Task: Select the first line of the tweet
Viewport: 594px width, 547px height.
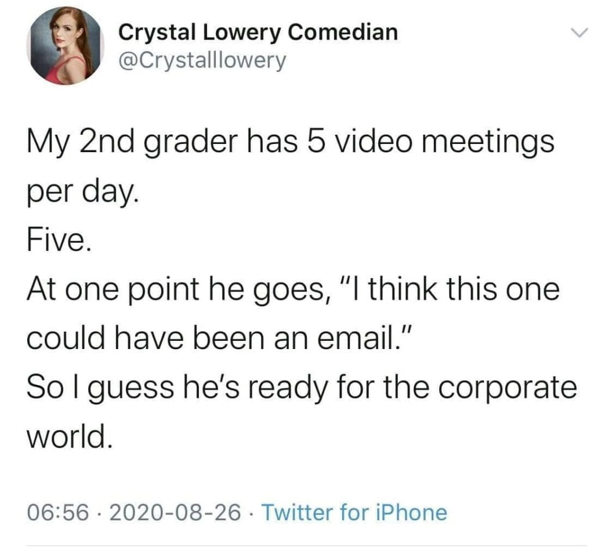Action: tap(290, 140)
